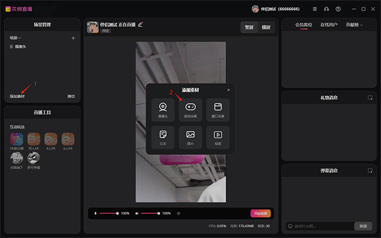
Task: Launch the 双人PK tool
Action: pyautogui.click(x=34, y=141)
